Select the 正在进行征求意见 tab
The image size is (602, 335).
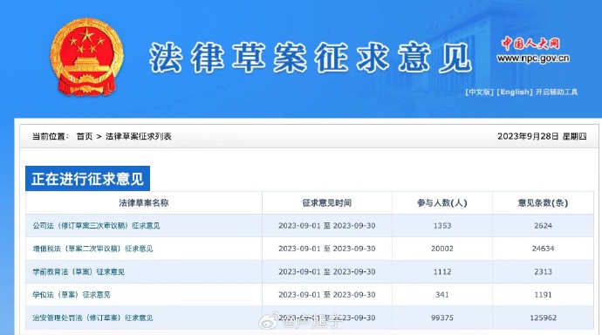87,179
